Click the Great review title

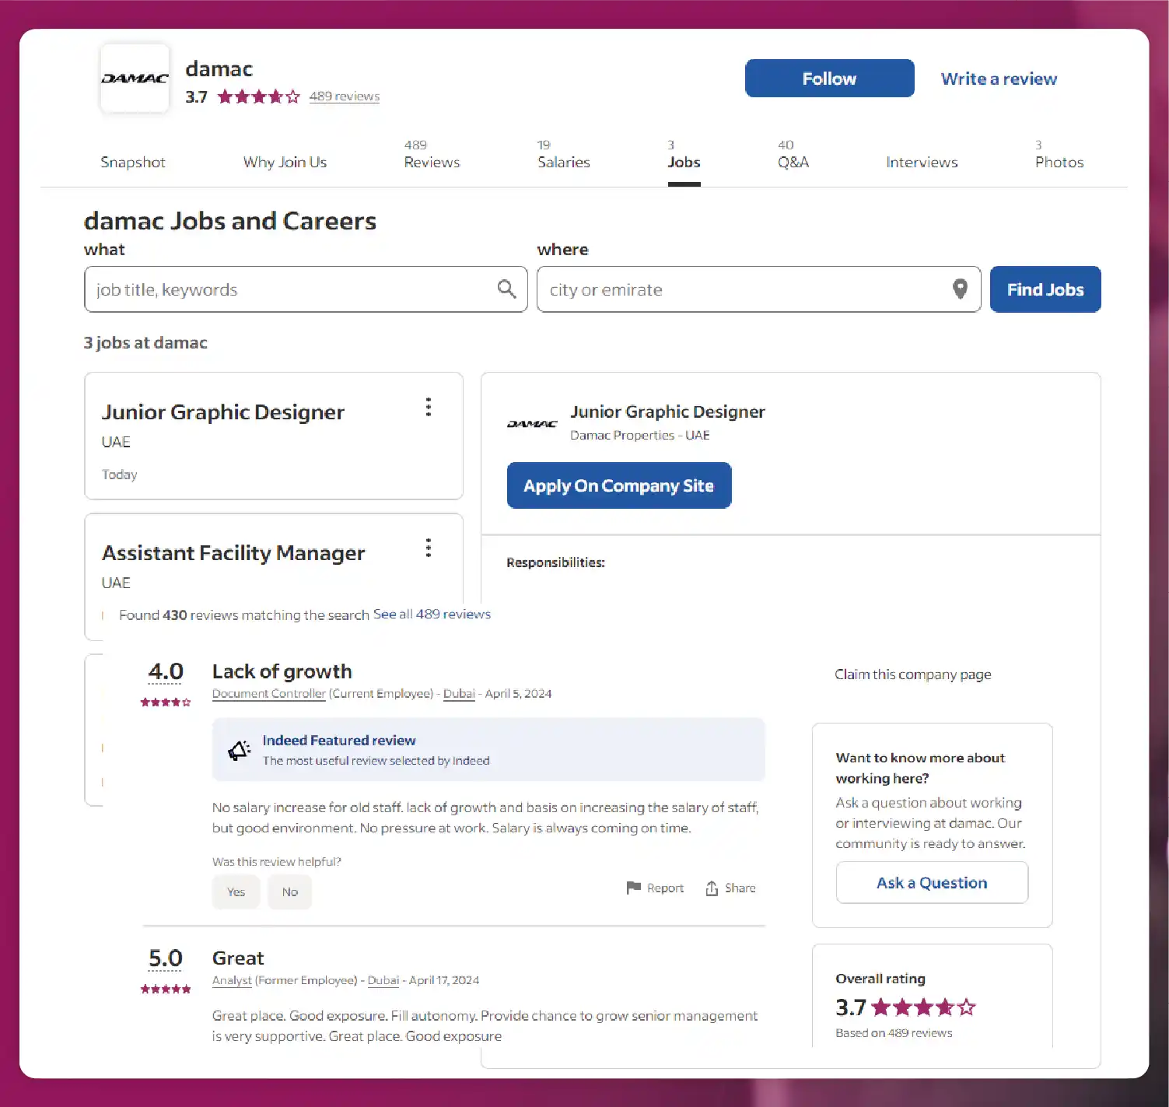tap(238, 958)
